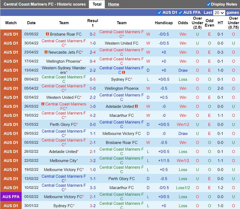
Task: Click Perth Glory FC on 15/03/22
Action: [63, 125]
